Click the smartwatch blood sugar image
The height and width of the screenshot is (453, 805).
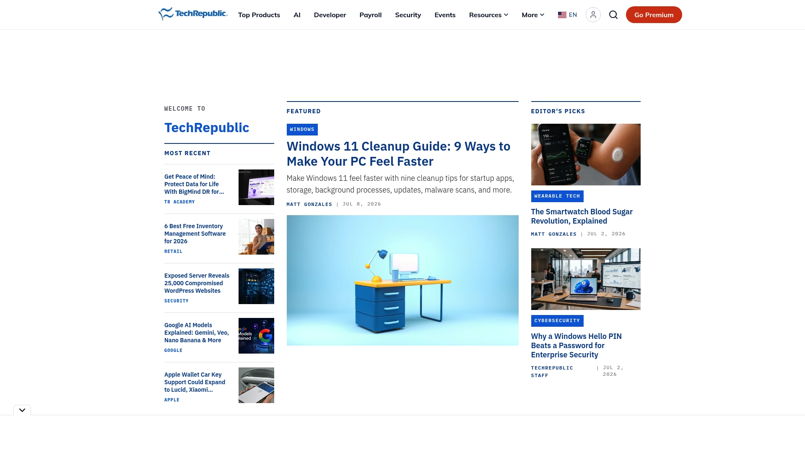click(x=586, y=154)
